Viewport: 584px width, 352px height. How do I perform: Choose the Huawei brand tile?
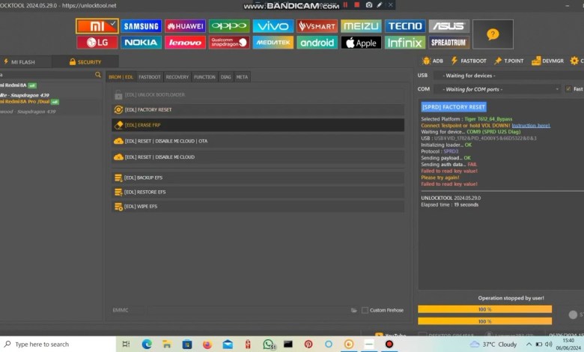(185, 26)
